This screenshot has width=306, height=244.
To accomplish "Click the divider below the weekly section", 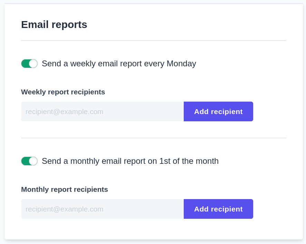I will (154, 138).
